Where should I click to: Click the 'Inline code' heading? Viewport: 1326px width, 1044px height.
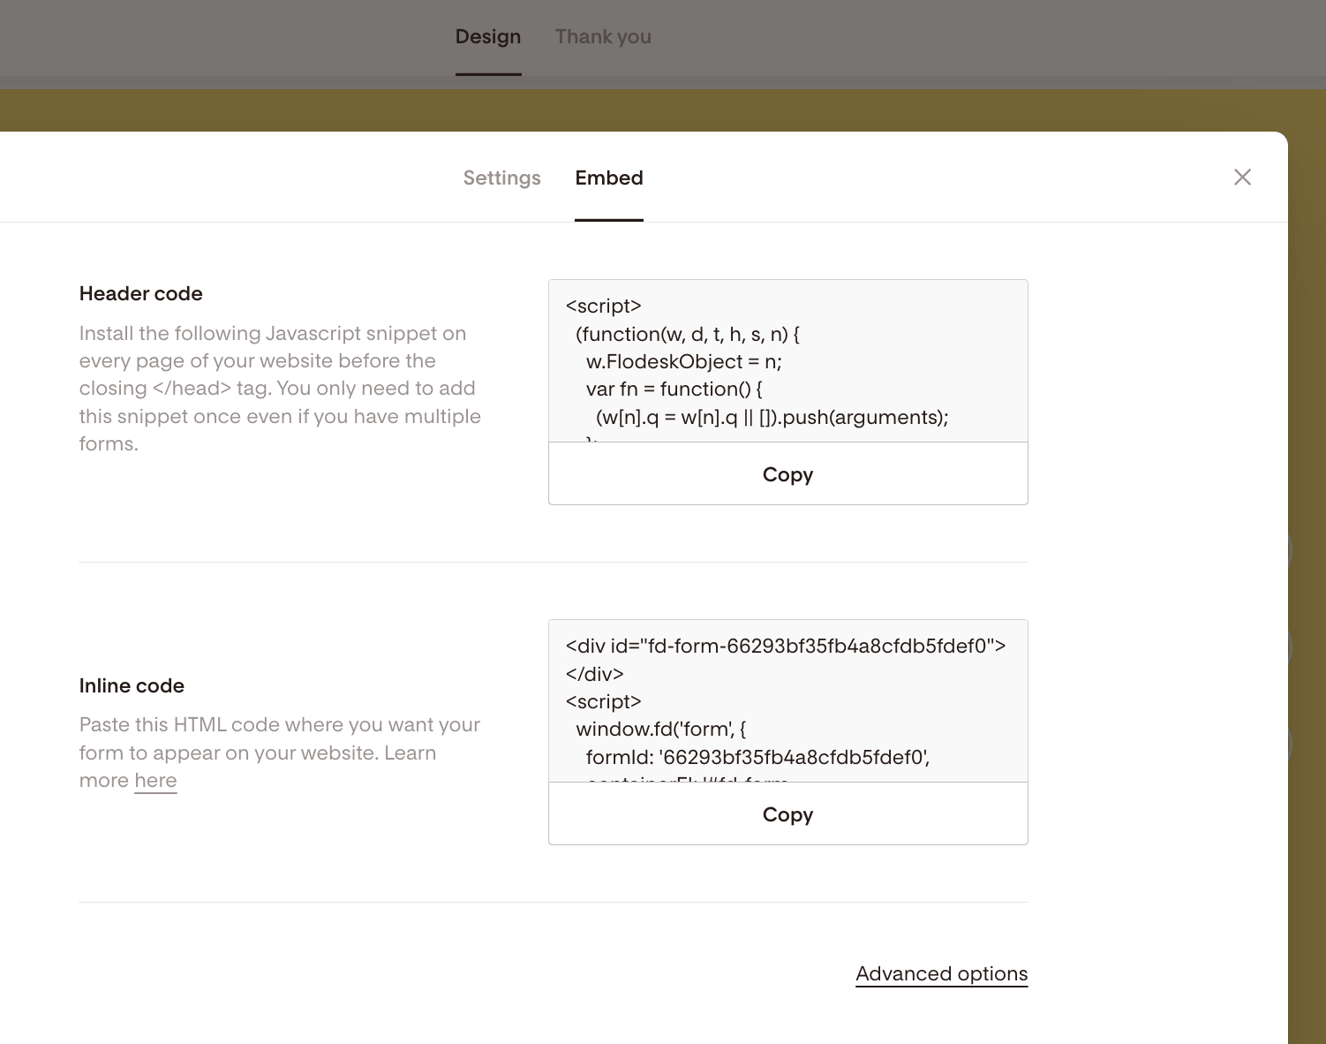pyautogui.click(x=132, y=685)
